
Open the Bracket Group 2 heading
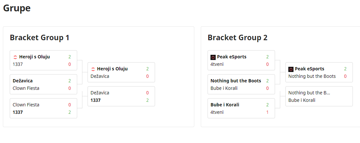click(237, 38)
